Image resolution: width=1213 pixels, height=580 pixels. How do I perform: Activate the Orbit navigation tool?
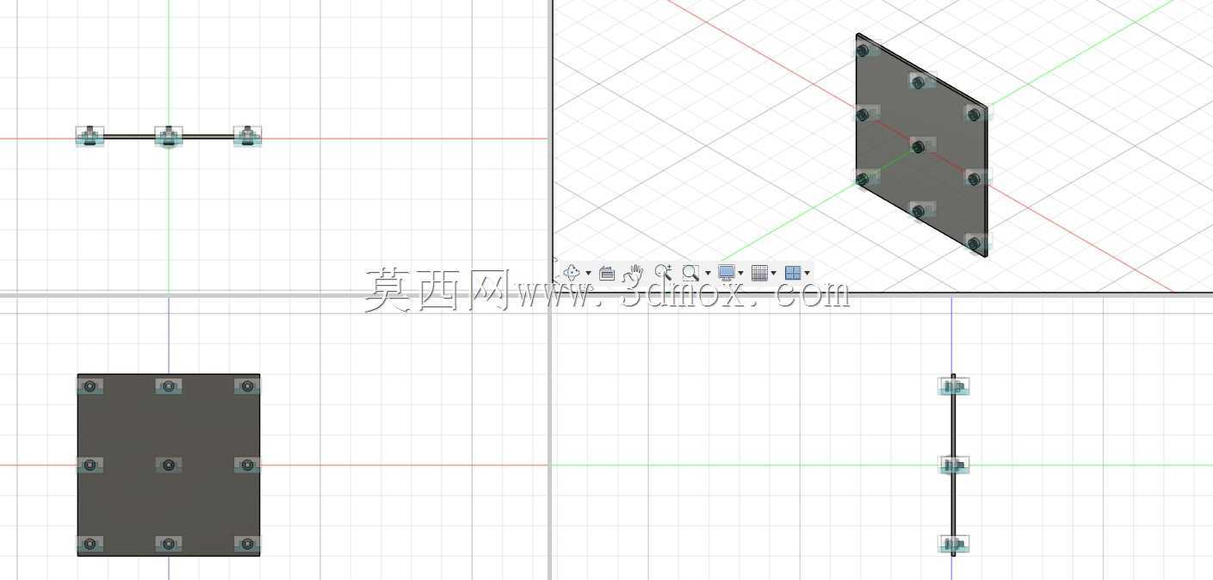click(x=571, y=273)
